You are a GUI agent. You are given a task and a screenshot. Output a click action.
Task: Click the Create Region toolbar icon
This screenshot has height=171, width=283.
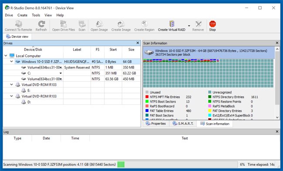(144, 26)
